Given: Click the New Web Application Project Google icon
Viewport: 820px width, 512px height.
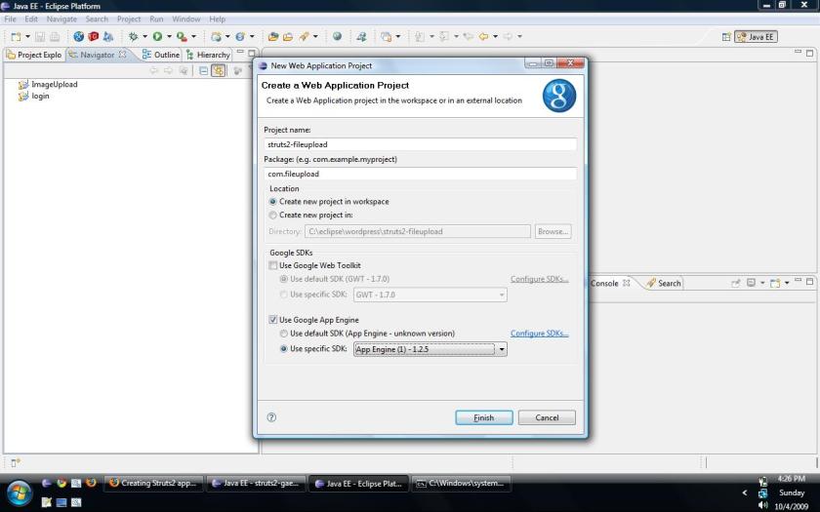Looking at the screenshot, I should (558, 96).
